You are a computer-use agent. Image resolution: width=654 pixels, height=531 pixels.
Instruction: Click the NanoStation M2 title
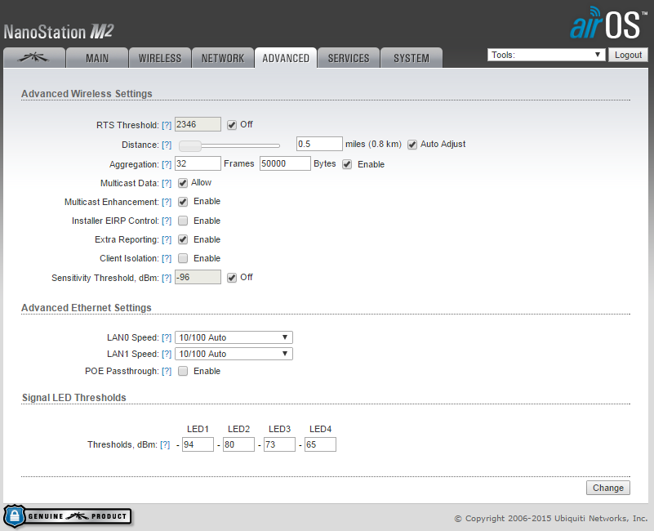(x=59, y=32)
